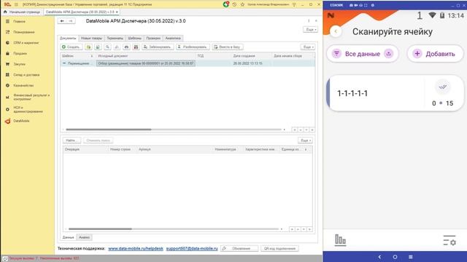467x262 pixels.
Task: Close the DataMobile АРМ Диспетчера tab
Action: coord(117,12)
